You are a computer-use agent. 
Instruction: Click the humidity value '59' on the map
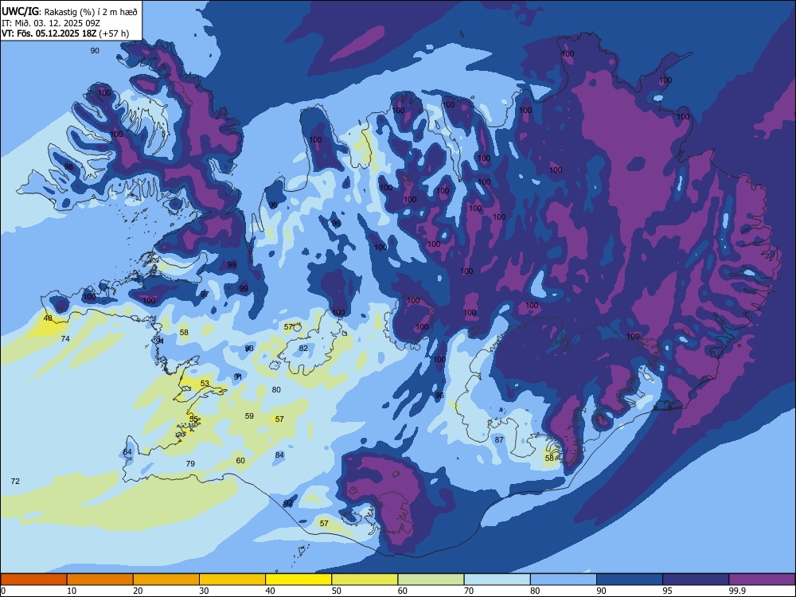click(249, 416)
